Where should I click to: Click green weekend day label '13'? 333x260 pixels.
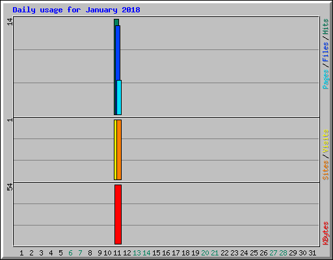pyautogui.click(x=137, y=253)
